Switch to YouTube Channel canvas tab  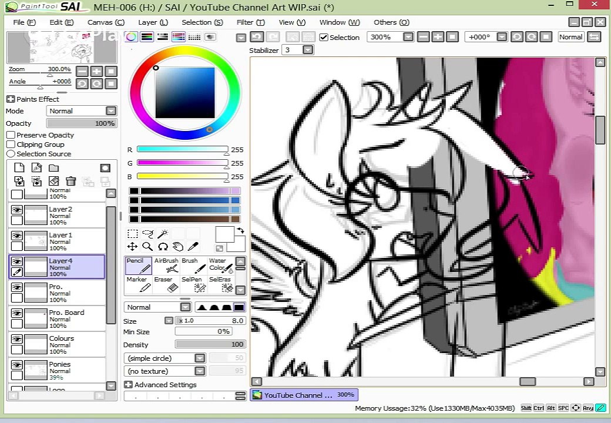[x=304, y=395]
